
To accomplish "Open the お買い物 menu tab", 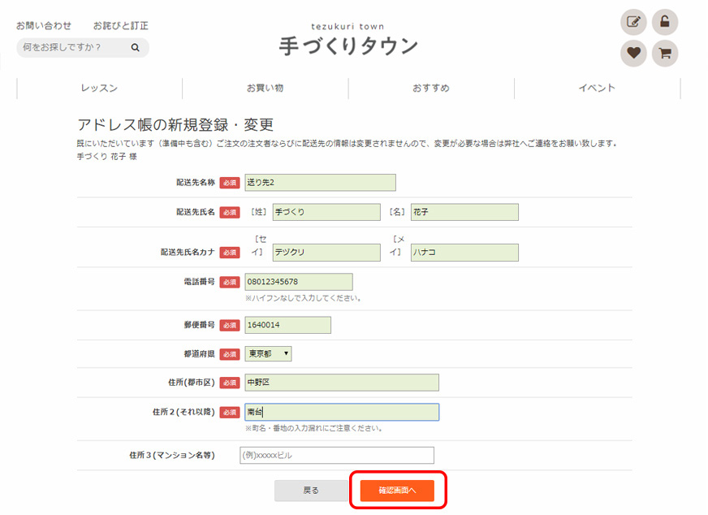I will pyautogui.click(x=265, y=89).
